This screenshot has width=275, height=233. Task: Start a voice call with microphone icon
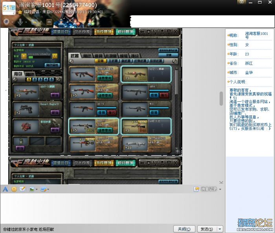point(20,22)
